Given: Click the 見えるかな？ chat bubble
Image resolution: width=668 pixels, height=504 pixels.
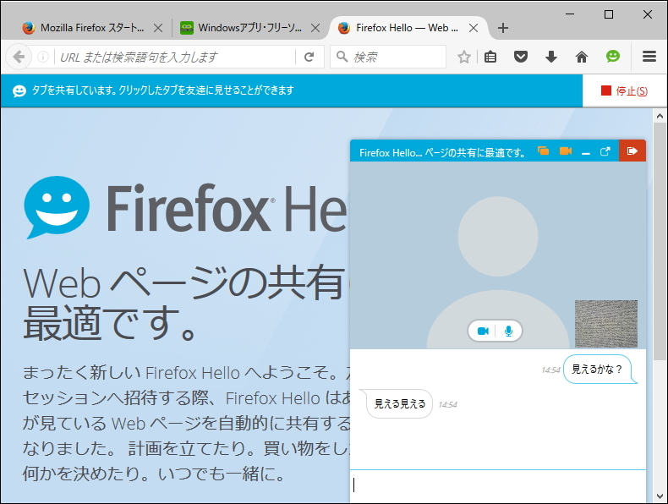Looking at the screenshot, I should click(600, 370).
